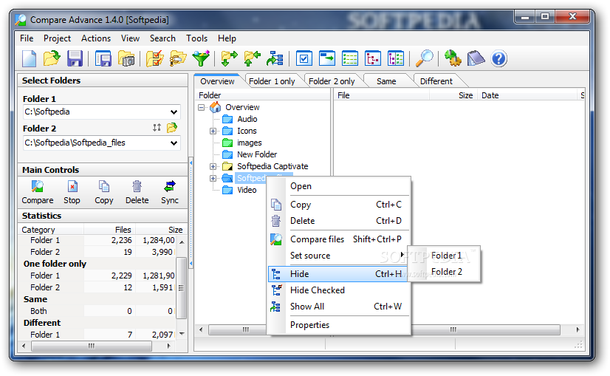This screenshot has width=610, height=376.
Task: Choose Delete Ctrl+D in context menu
Action: point(337,221)
